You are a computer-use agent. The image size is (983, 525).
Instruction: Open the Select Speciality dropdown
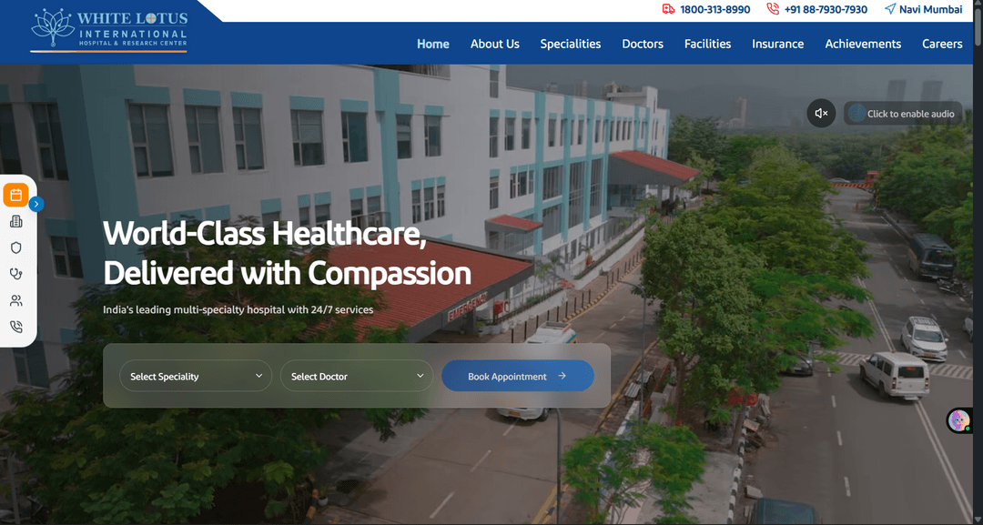(x=196, y=376)
